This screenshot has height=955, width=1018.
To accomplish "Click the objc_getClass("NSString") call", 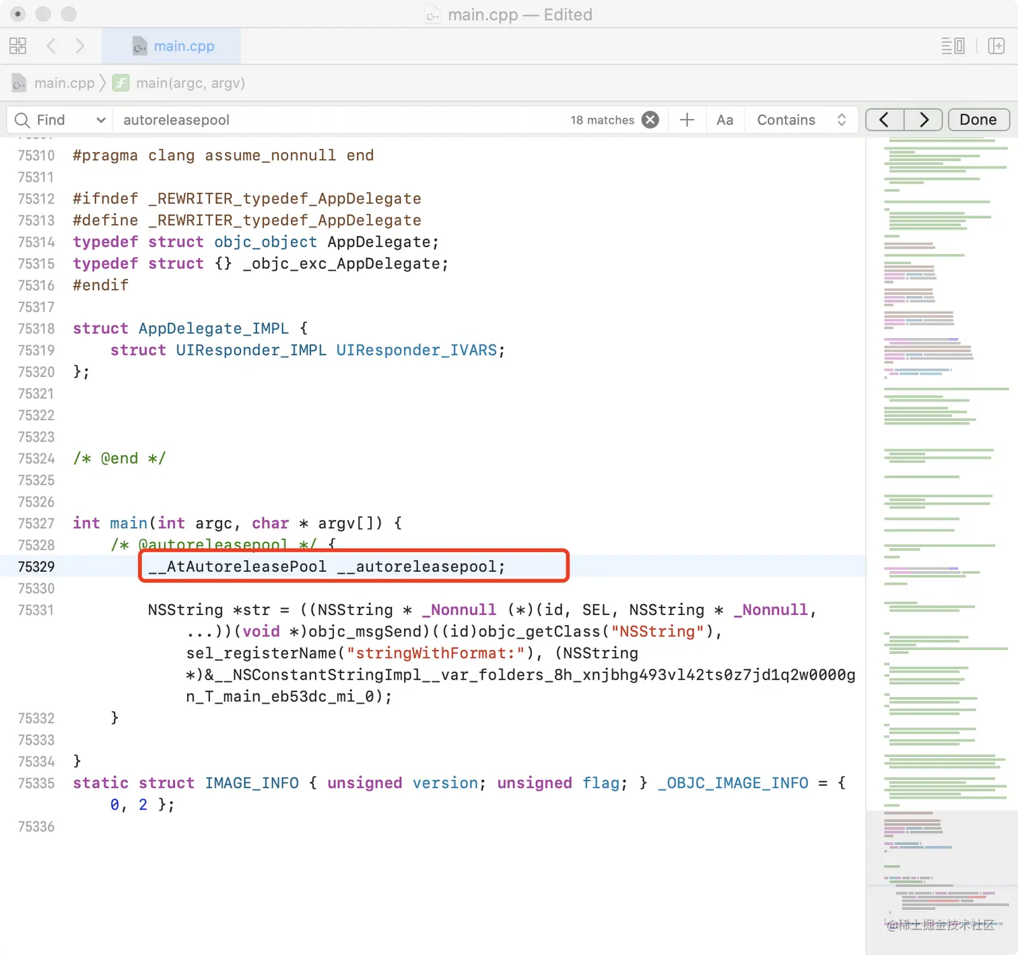I will tap(595, 632).
